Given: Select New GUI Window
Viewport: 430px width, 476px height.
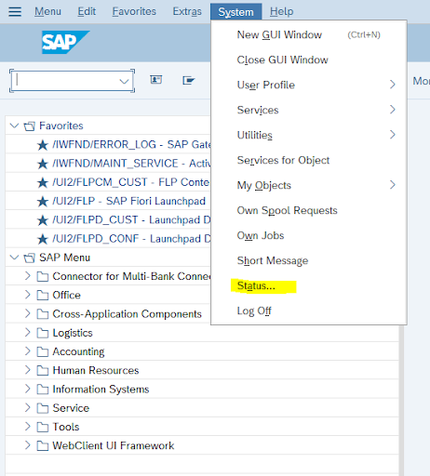Looking at the screenshot, I should [x=309, y=34].
